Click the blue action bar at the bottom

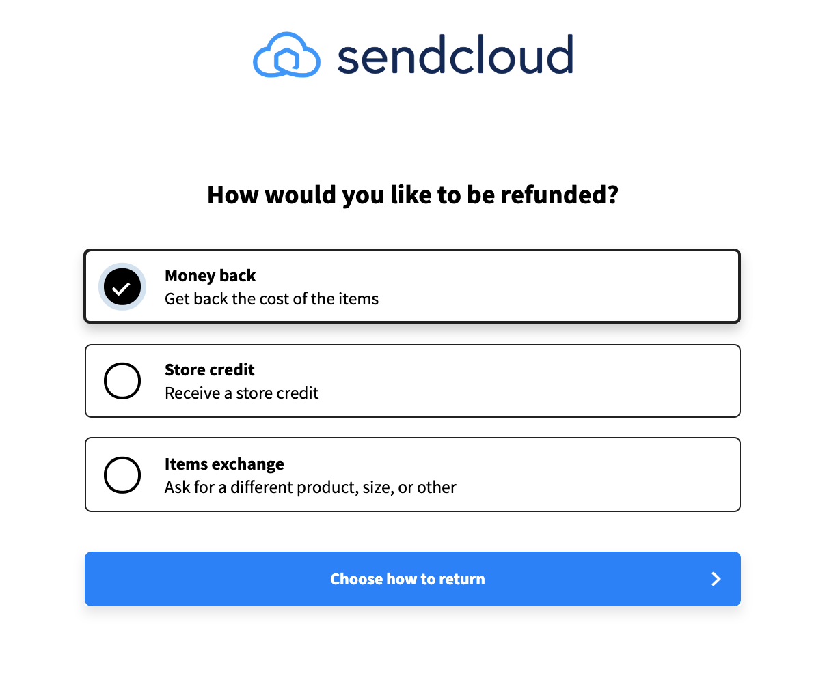click(x=412, y=579)
